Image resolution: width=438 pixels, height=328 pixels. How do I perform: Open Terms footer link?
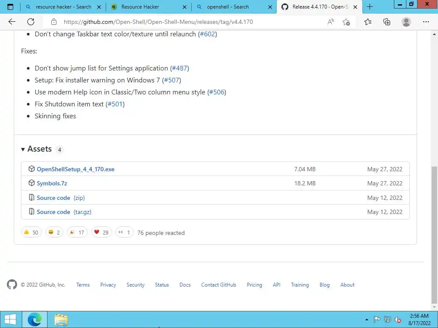click(x=83, y=285)
